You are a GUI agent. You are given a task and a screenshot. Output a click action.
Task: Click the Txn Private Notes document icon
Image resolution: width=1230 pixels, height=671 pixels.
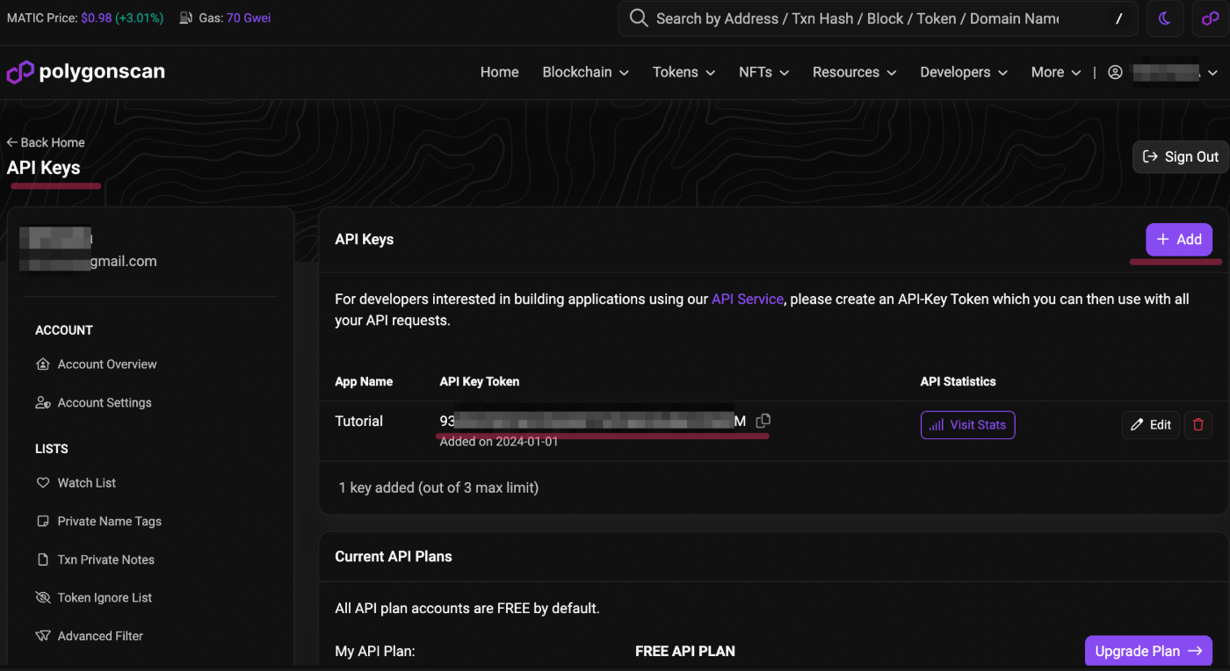pyautogui.click(x=42, y=559)
